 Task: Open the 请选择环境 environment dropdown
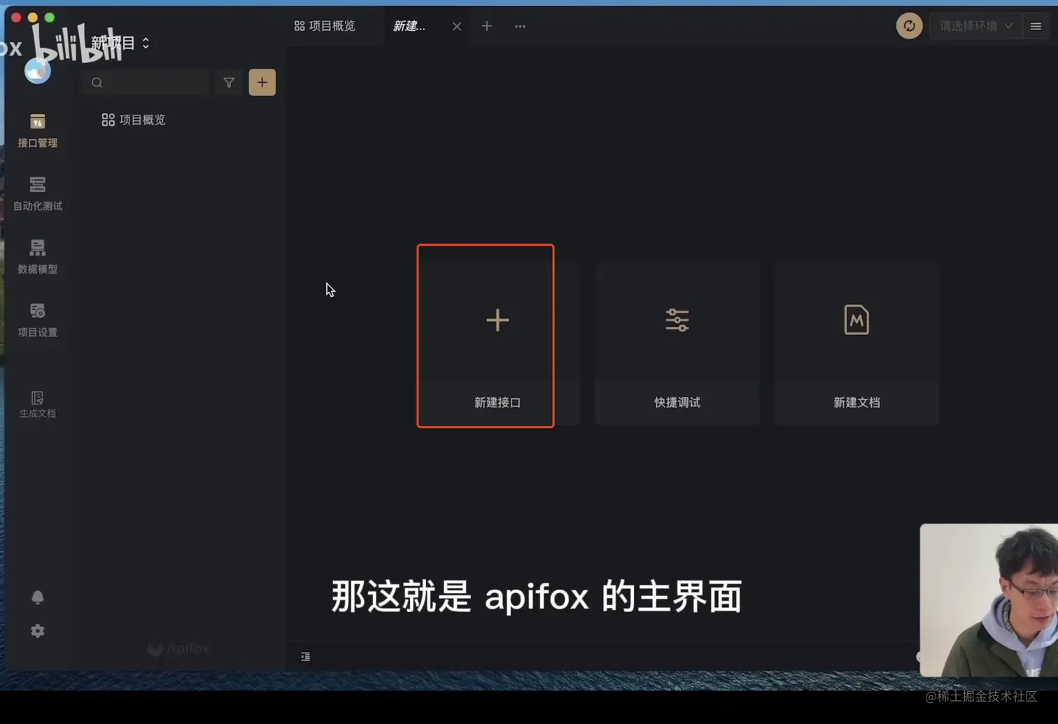(x=976, y=26)
